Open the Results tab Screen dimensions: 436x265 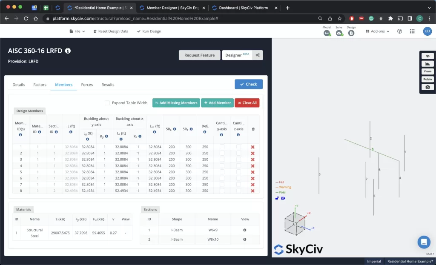point(108,85)
